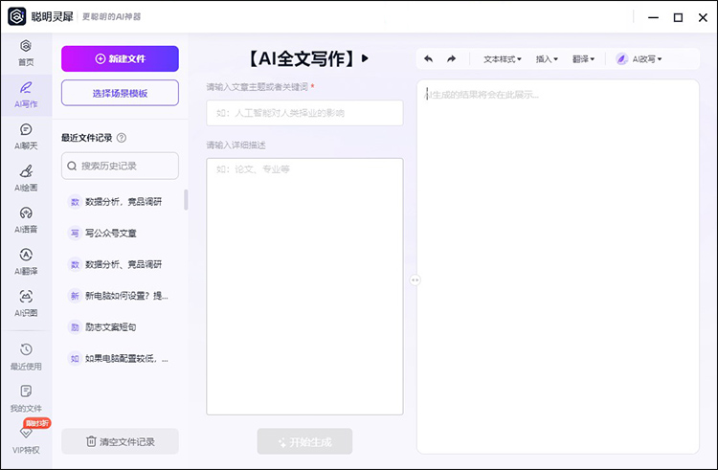Click the 如 icon of 如果电脑配置较低

(75, 358)
